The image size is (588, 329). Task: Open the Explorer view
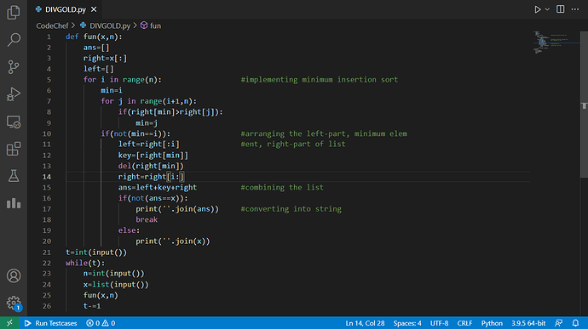(x=14, y=13)
